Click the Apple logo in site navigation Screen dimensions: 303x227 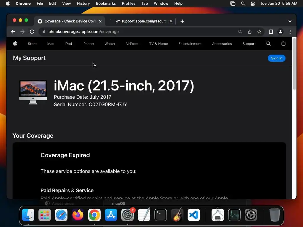[x=15, y=44]
